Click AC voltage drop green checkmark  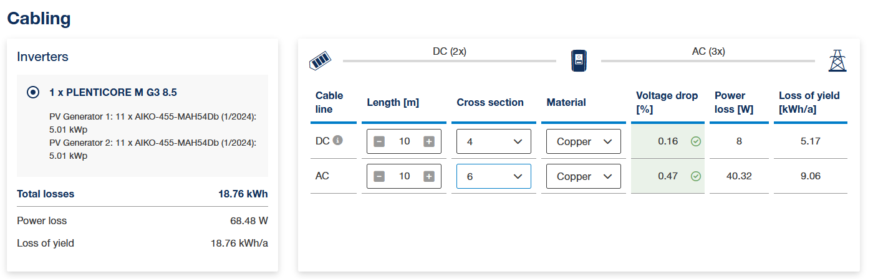[x=696, y=176]
